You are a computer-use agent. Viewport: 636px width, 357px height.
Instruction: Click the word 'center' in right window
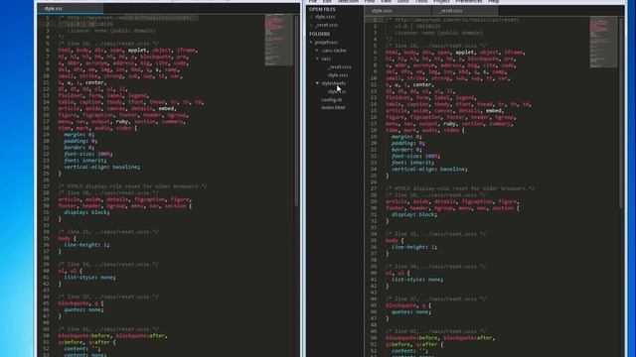(422, 84)
